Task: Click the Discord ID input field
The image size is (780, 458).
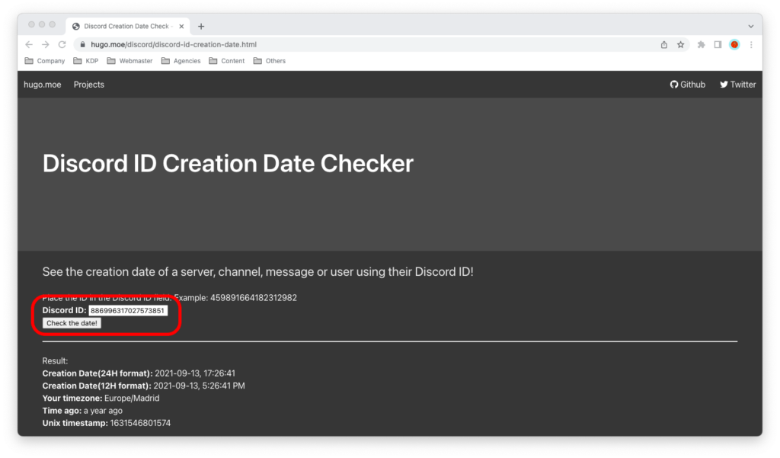Action: [128, 311]
